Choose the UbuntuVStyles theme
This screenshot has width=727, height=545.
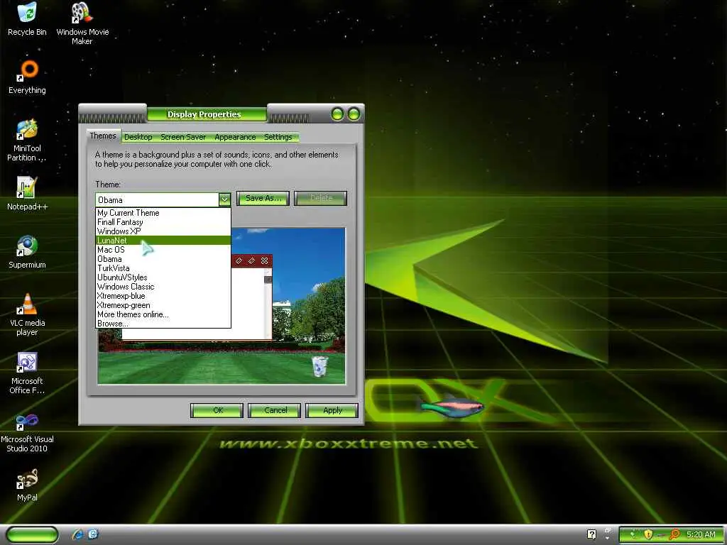click(x=163, y=277)
